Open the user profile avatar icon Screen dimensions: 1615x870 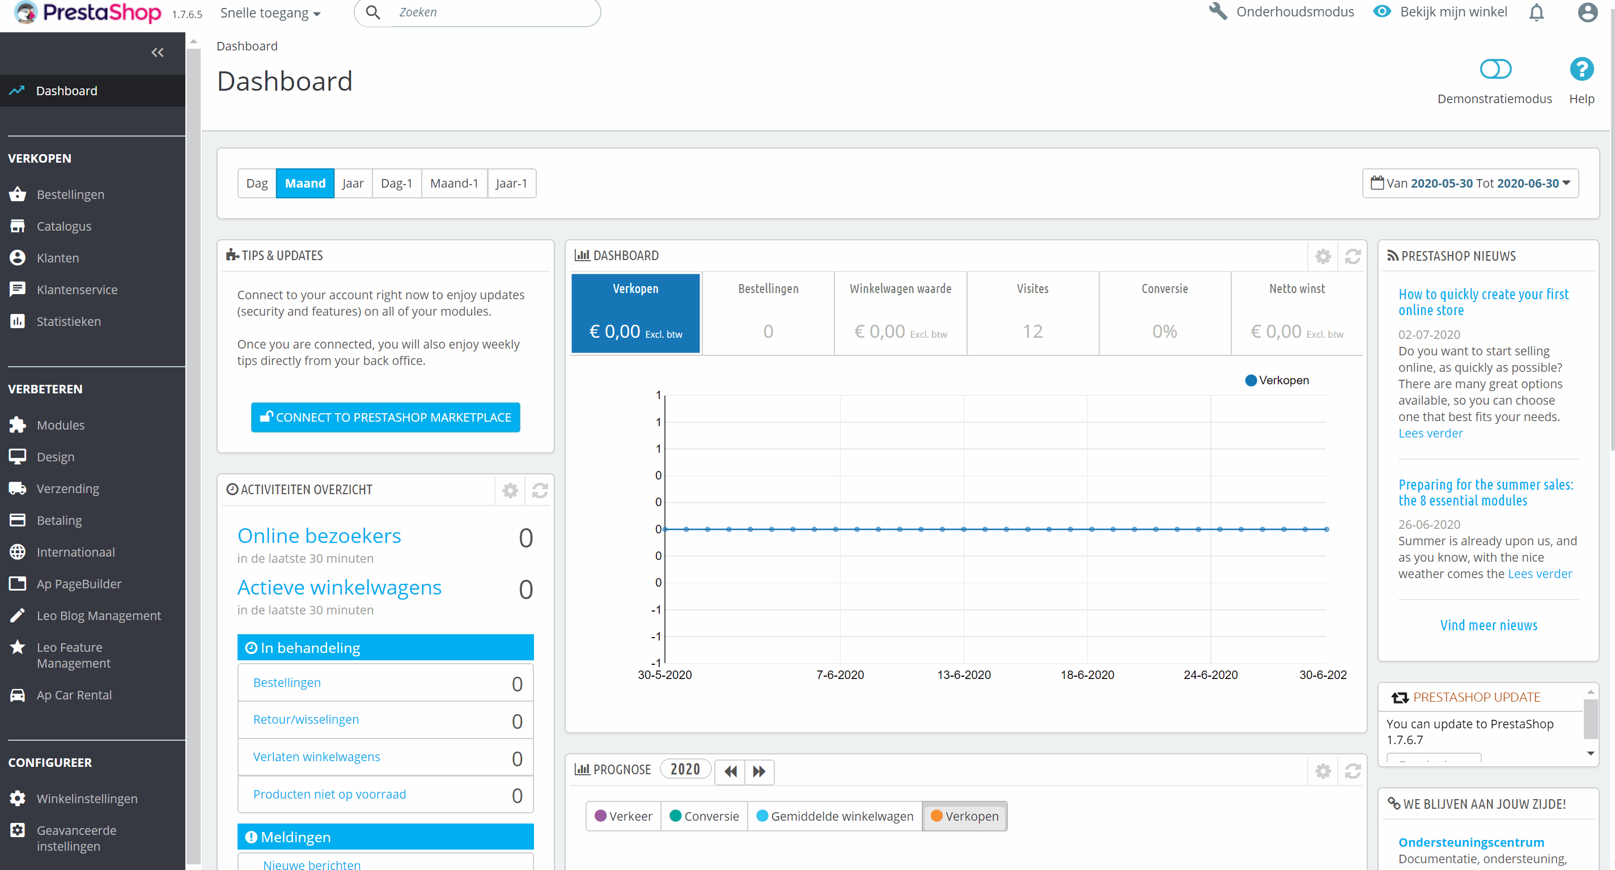pos(1587,12)
